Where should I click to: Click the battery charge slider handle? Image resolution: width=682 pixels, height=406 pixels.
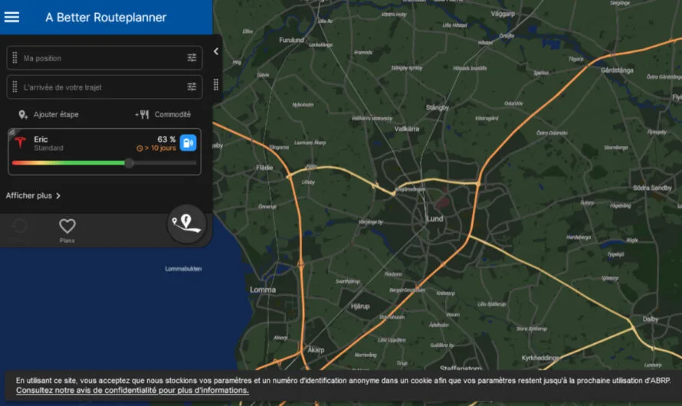tap(129, 163)
